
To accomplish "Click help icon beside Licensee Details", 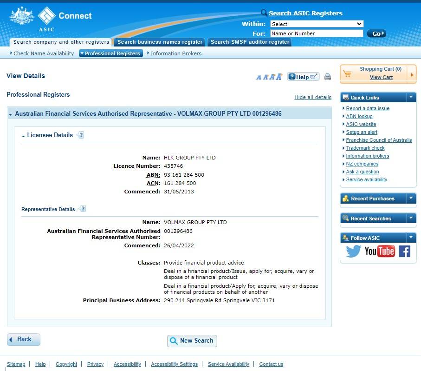I will point(81,135).
